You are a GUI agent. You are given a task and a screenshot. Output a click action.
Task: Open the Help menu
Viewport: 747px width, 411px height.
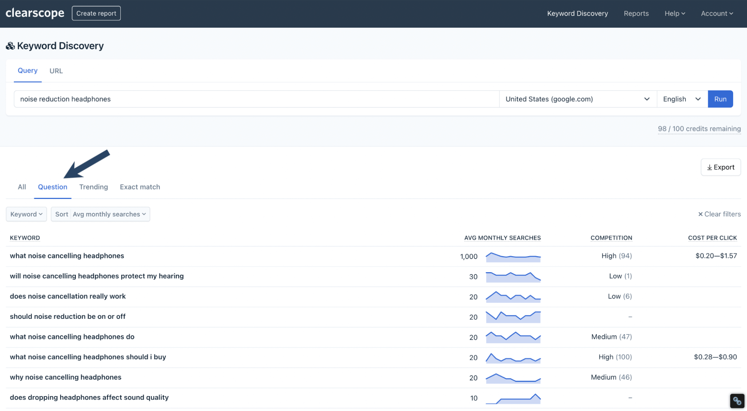tap(675, 13)
